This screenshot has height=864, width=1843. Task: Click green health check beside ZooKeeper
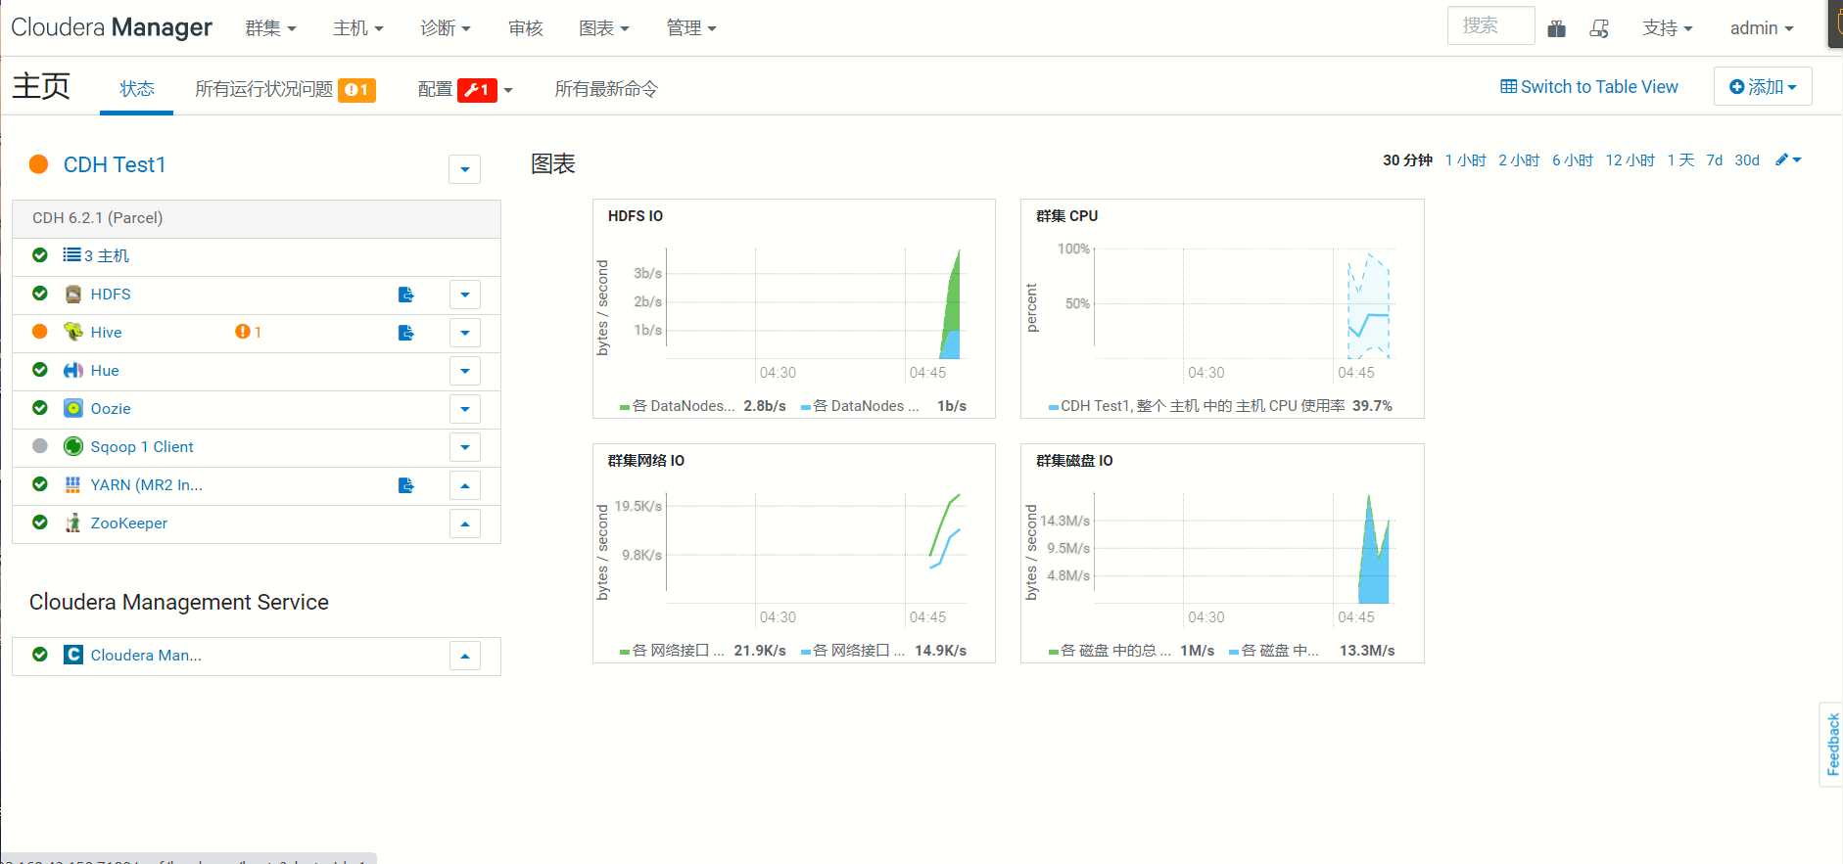40,523
